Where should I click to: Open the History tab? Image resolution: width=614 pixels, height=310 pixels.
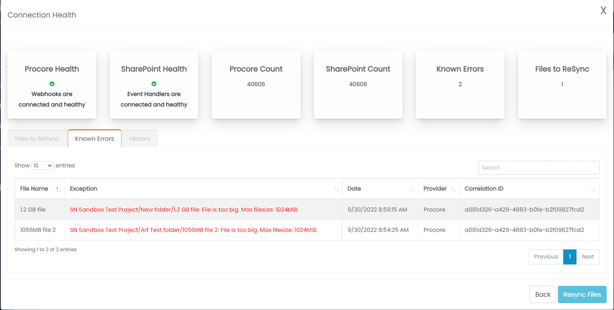click(140, 138)
